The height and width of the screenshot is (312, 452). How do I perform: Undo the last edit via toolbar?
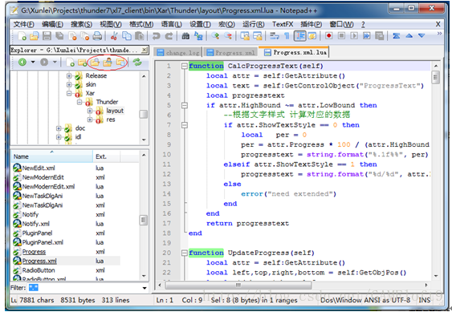pyautogui.click(x=157, y=36)
